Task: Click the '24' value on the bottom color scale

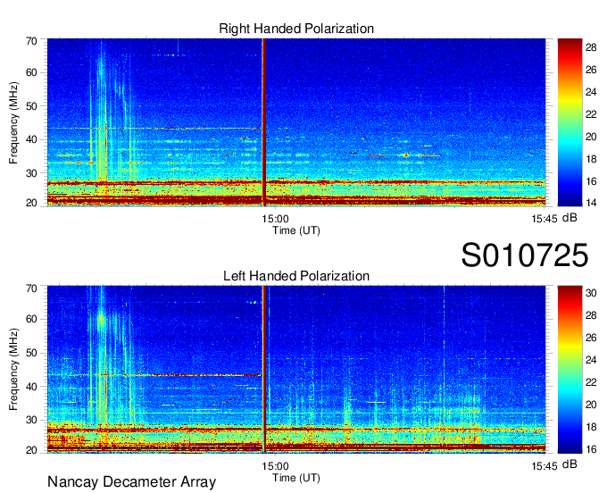Action: coord(591,360)
